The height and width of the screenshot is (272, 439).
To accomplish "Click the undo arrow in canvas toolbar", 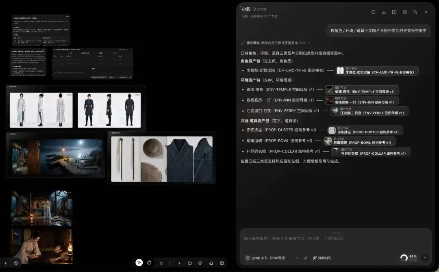I will click(161, 263).
